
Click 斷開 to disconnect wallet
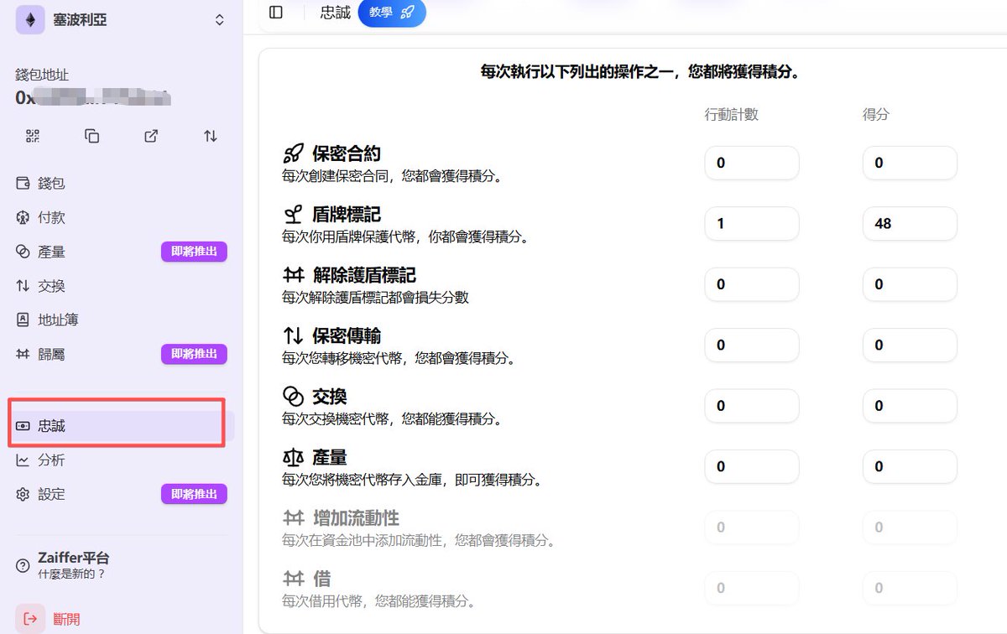point(65,619)
